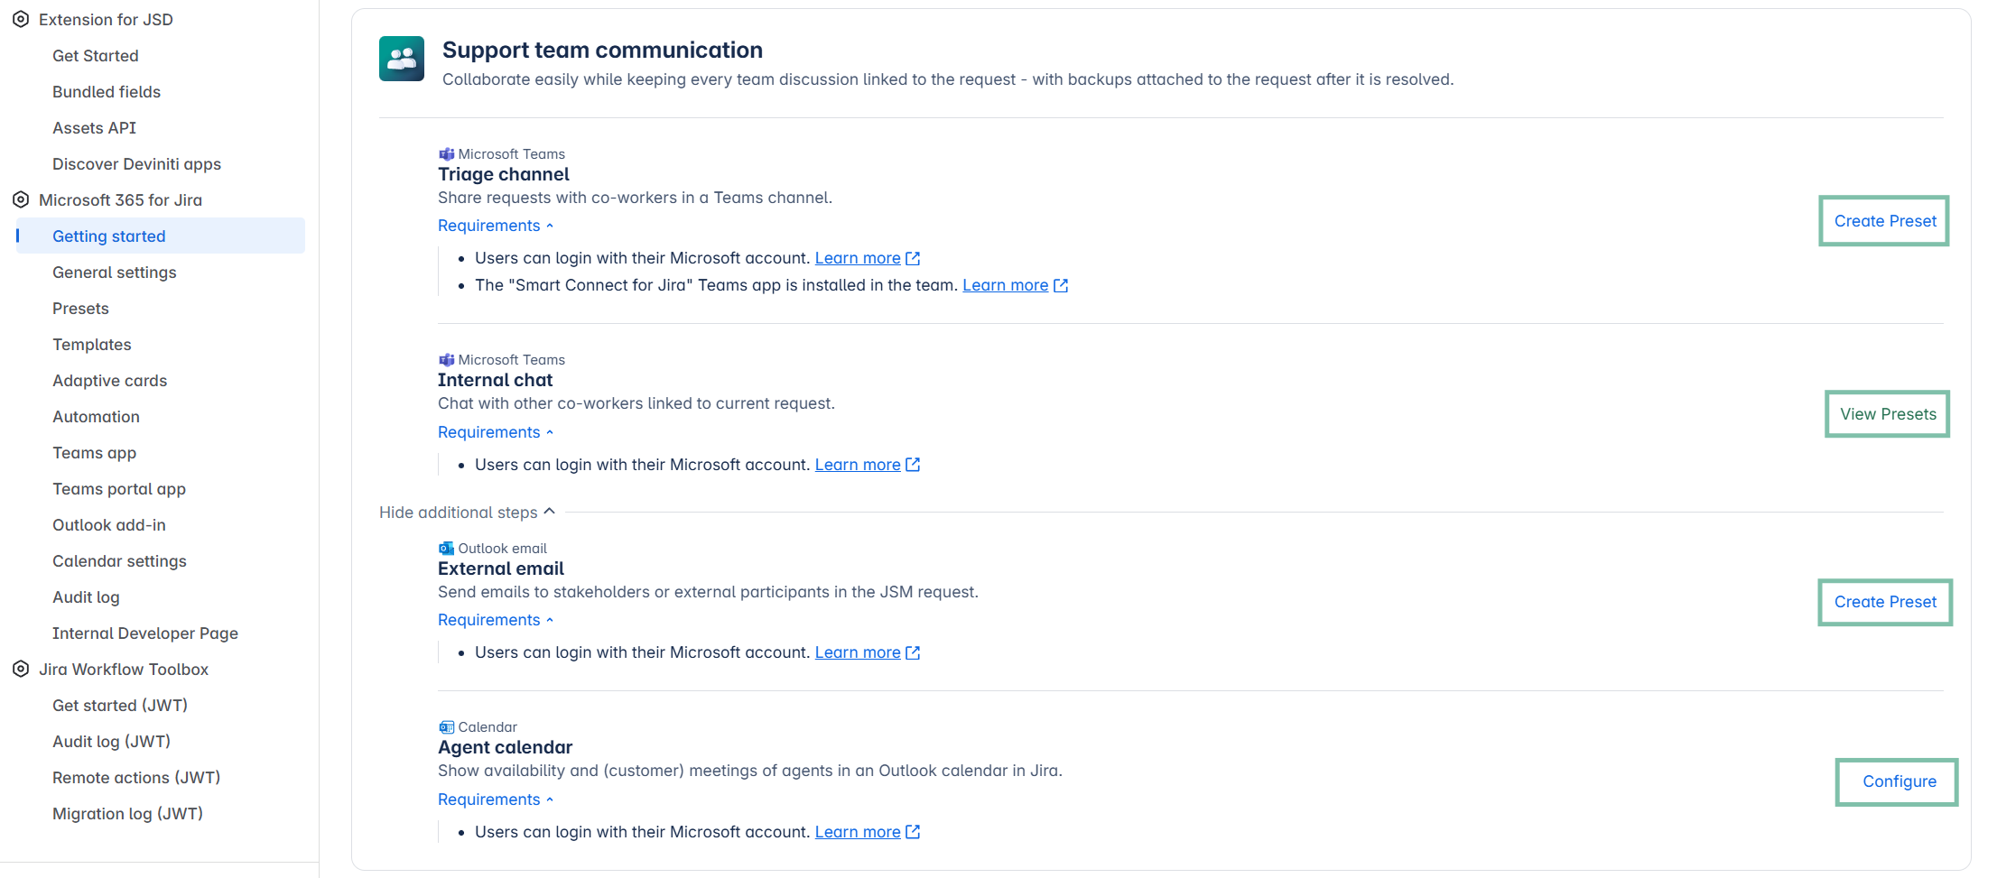
Task: Go to Audit log (JWT) page
Action: [x=112, y=742]
